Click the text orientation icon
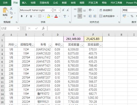The image size is (137, 105). (90, 10)
